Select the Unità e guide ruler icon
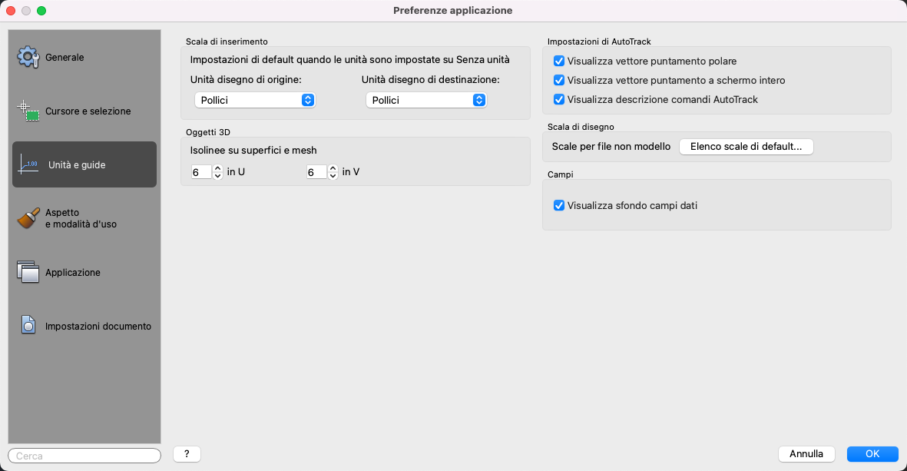907x471 pixels. (x=28, y=164)
